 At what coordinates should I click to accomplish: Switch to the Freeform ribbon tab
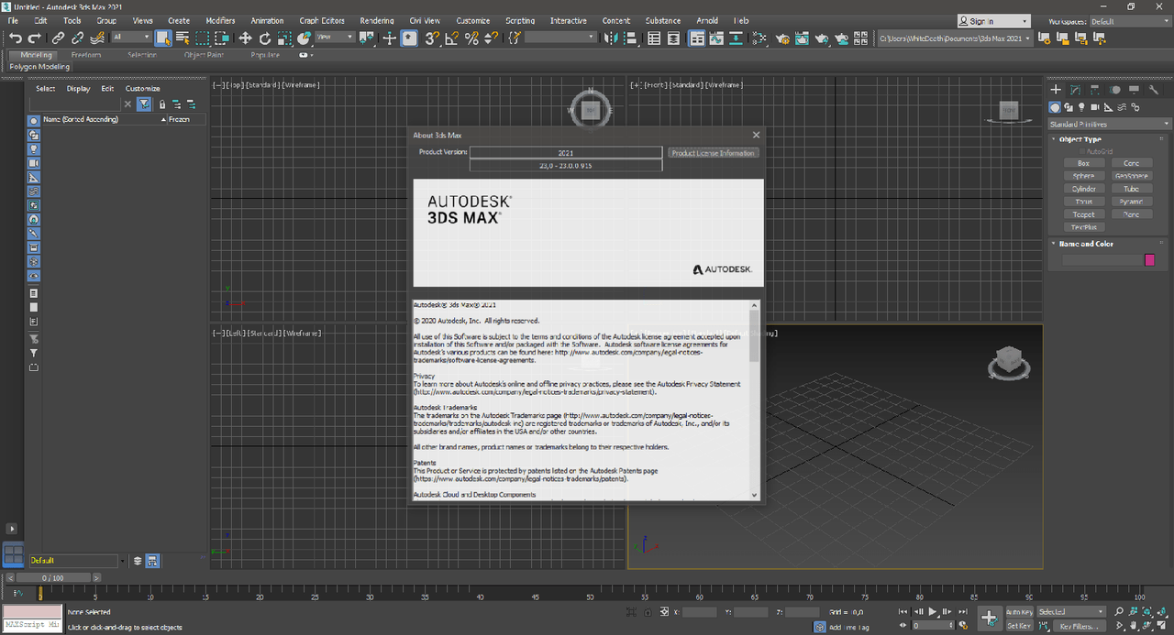(86, 55)
